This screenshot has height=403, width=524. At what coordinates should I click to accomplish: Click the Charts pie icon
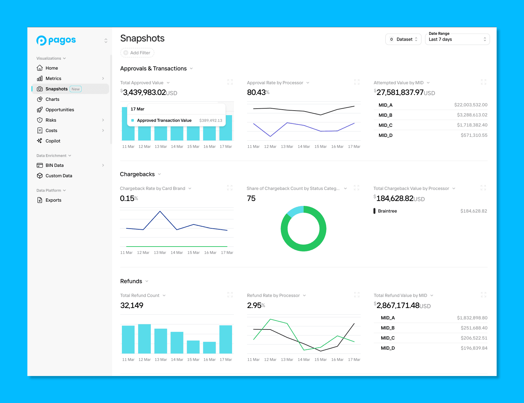[40, 99]
